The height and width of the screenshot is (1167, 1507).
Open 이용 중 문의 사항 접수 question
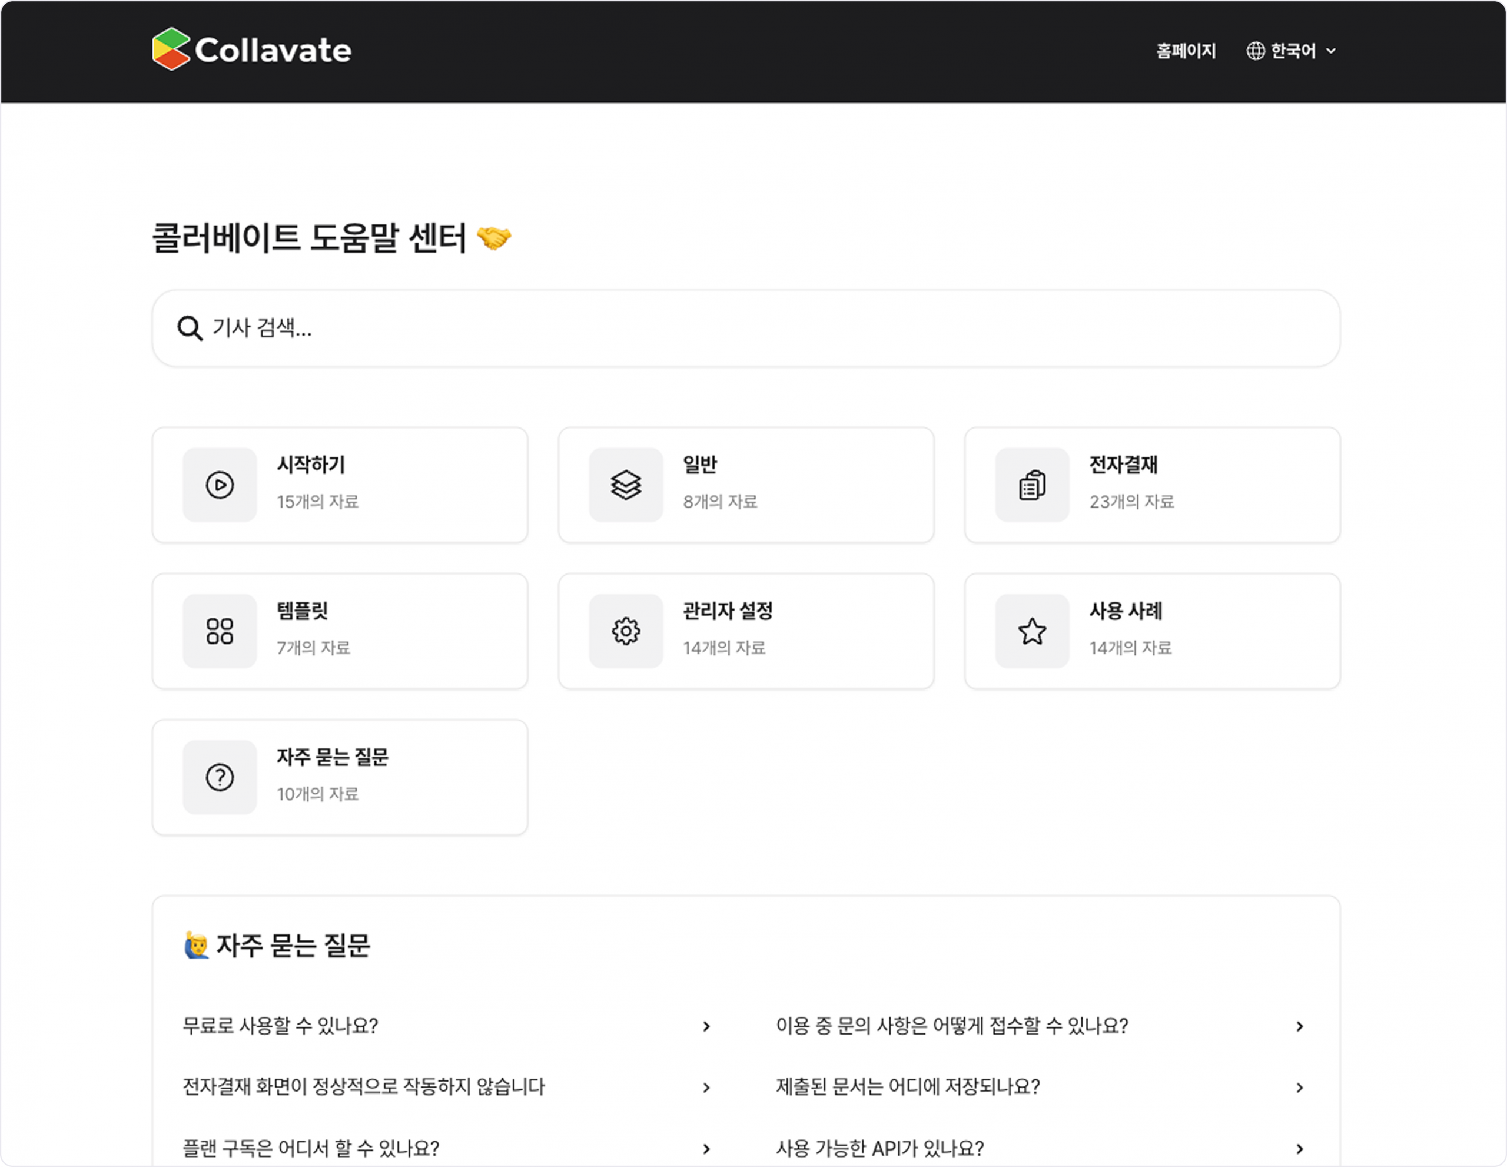(x=951, y=1026)
